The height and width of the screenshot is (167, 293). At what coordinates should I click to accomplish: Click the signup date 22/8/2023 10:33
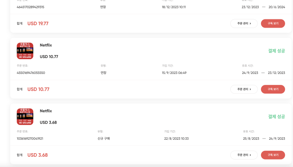coord(176,139)
